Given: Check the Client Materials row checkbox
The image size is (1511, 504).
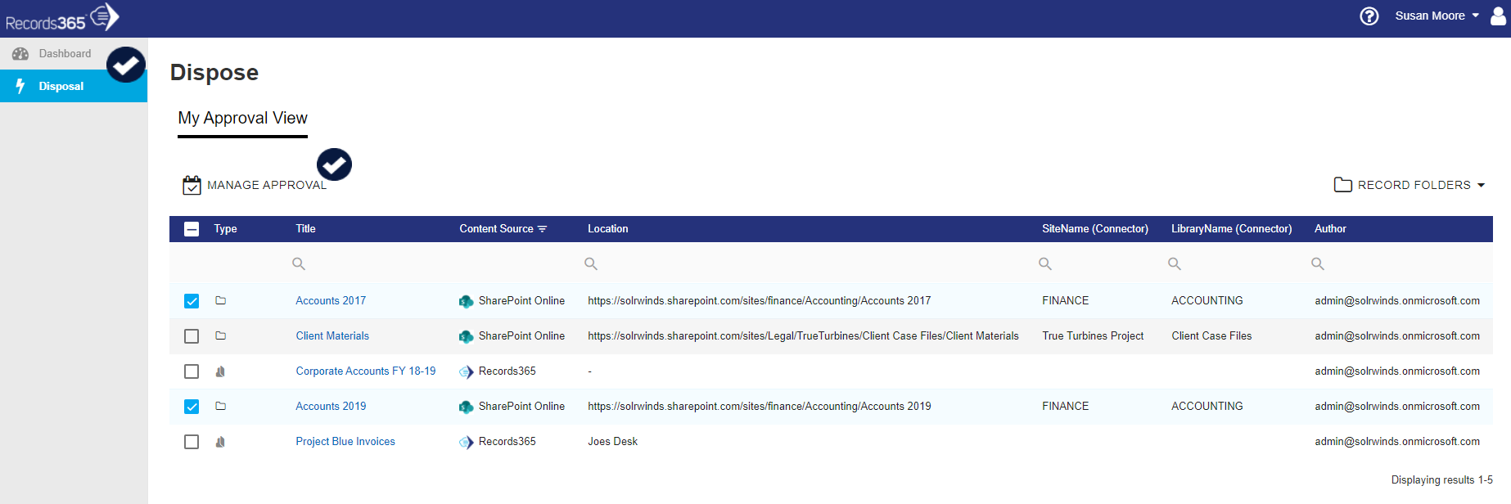Looking at the screenshot, I should (x=192, y=336).
